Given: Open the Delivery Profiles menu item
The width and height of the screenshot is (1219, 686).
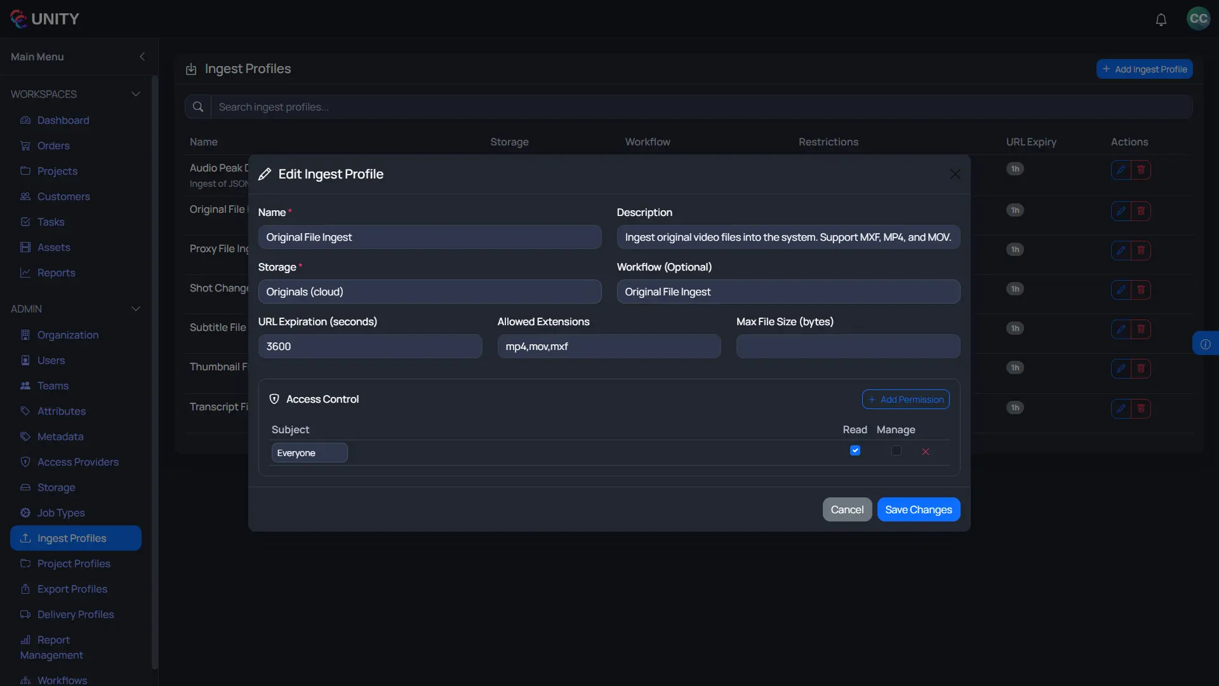Looking at the screenshot, I should [x=76, y=614].
